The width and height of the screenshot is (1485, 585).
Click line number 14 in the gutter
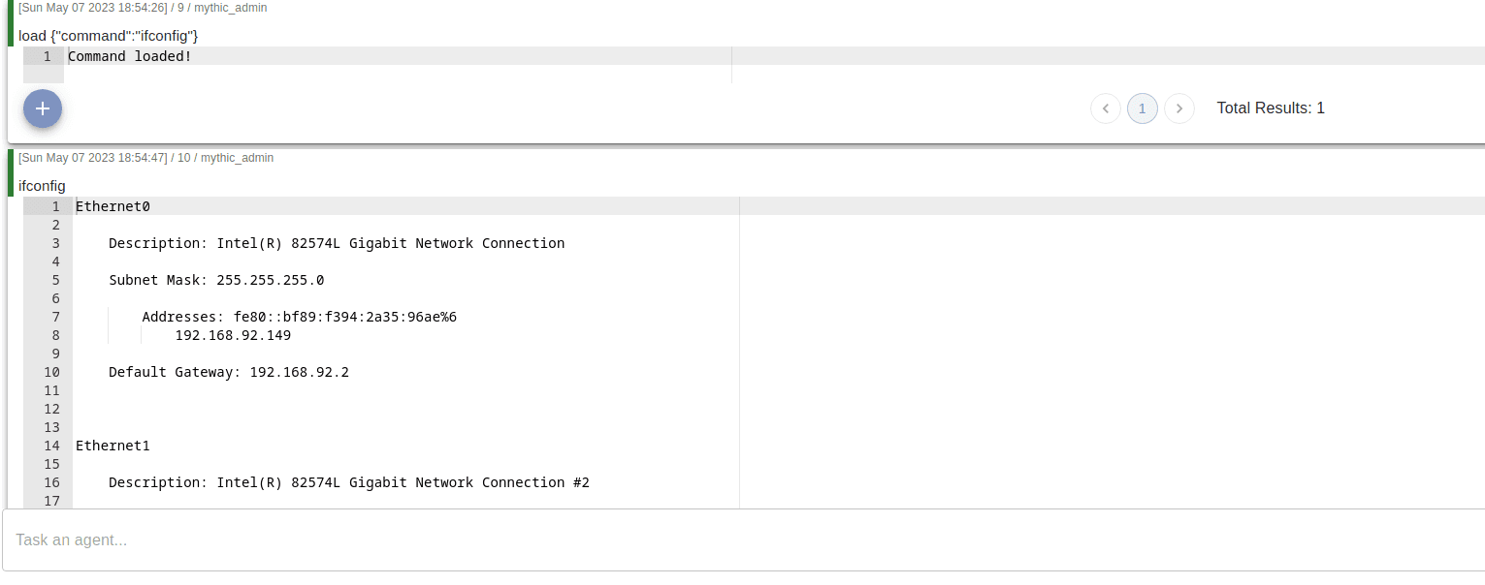pos(51,446)
